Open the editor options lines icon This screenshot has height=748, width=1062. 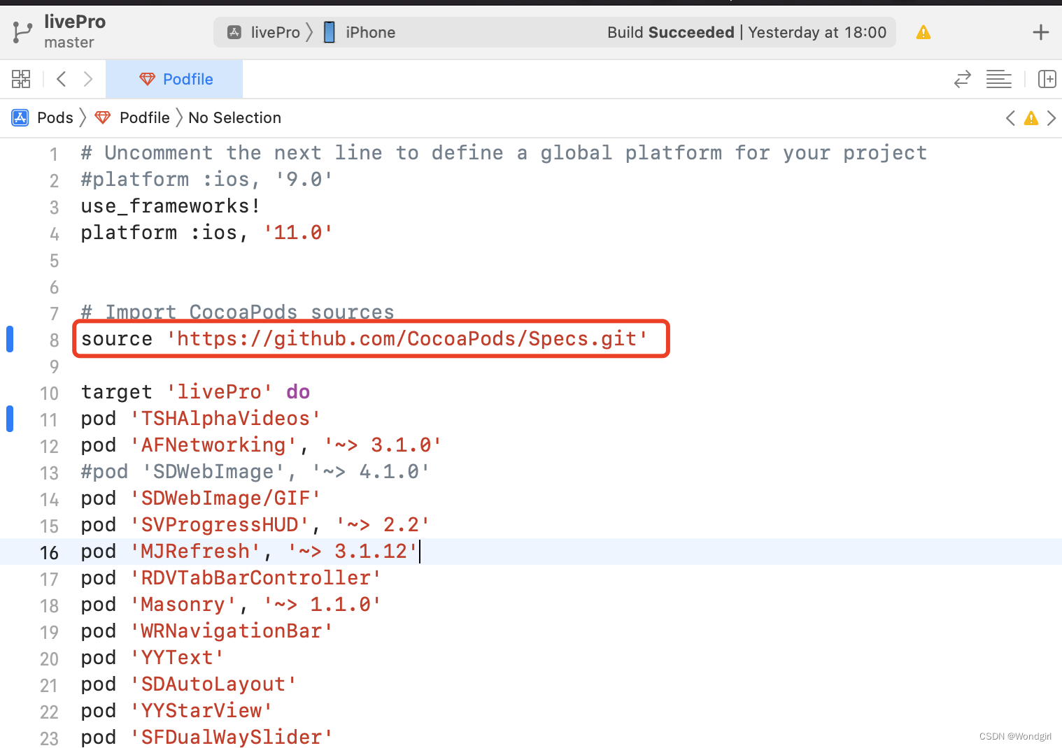coord(999,79)
